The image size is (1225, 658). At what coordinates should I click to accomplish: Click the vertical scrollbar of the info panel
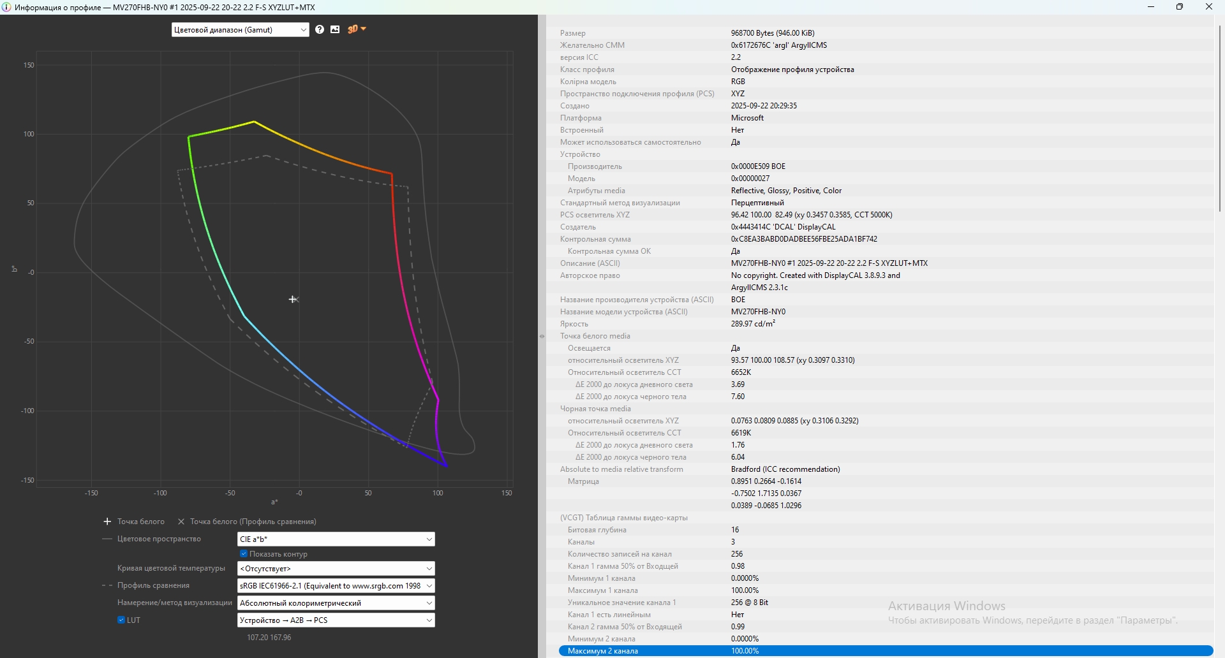pos(1219,119)
